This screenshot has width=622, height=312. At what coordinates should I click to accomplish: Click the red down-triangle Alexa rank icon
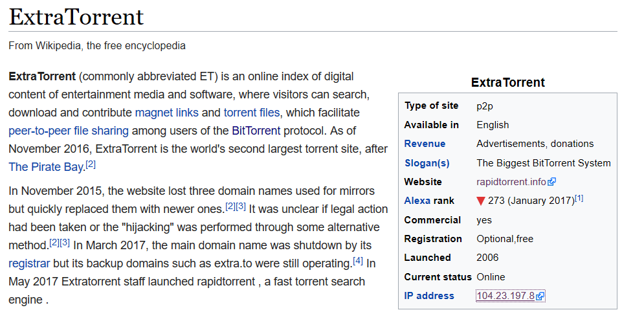[481, 201]
